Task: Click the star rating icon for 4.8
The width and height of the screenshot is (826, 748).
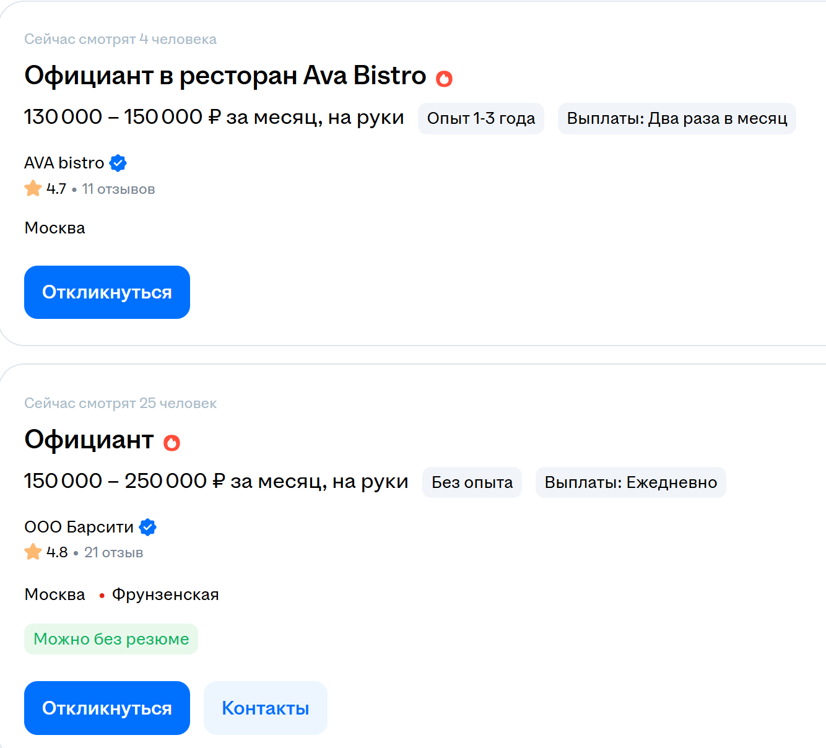Action: 33,552
